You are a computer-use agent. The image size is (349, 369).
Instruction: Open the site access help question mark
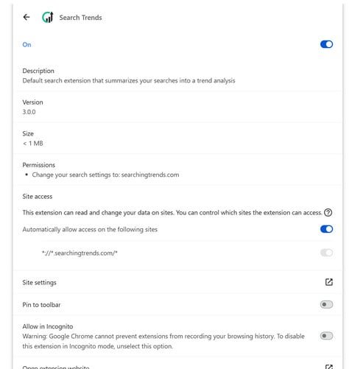[328, 212]
